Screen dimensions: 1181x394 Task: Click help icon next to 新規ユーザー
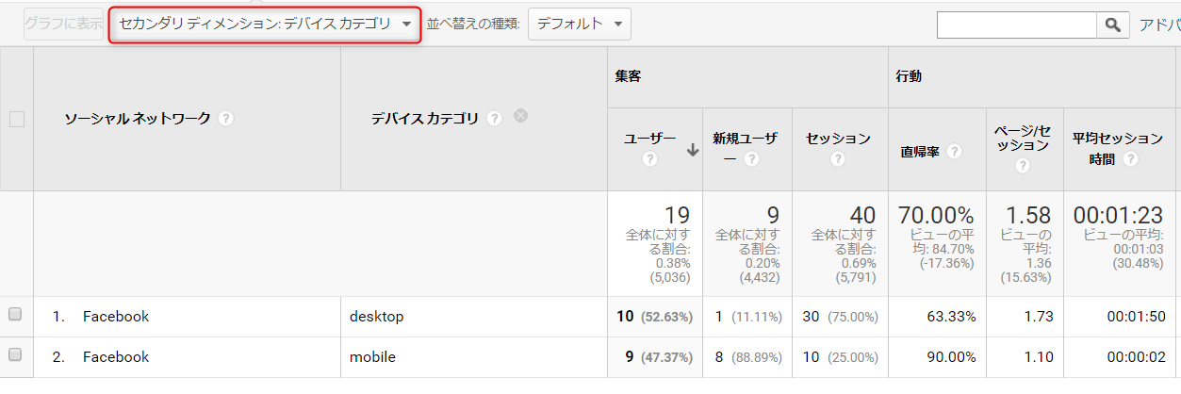point(750,159)
